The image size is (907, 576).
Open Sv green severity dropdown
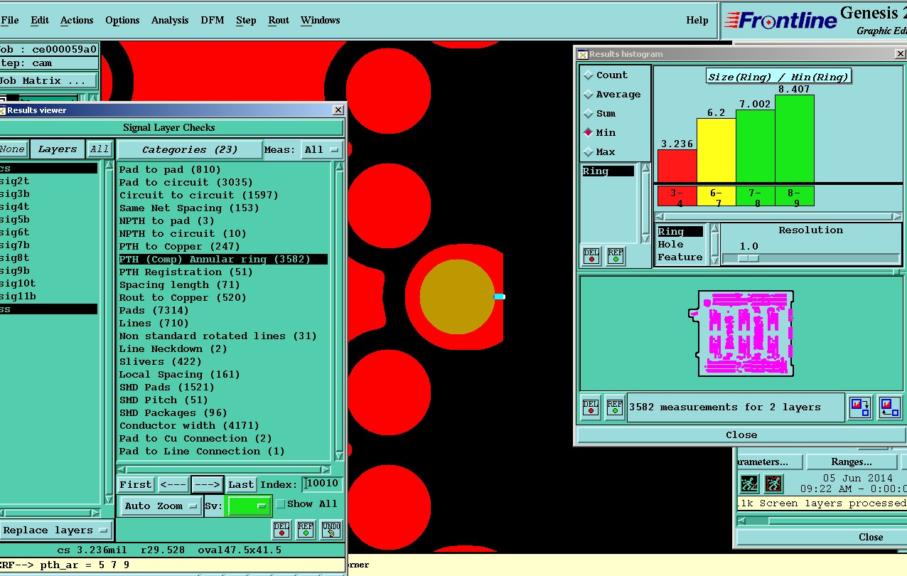pos(248,506)
